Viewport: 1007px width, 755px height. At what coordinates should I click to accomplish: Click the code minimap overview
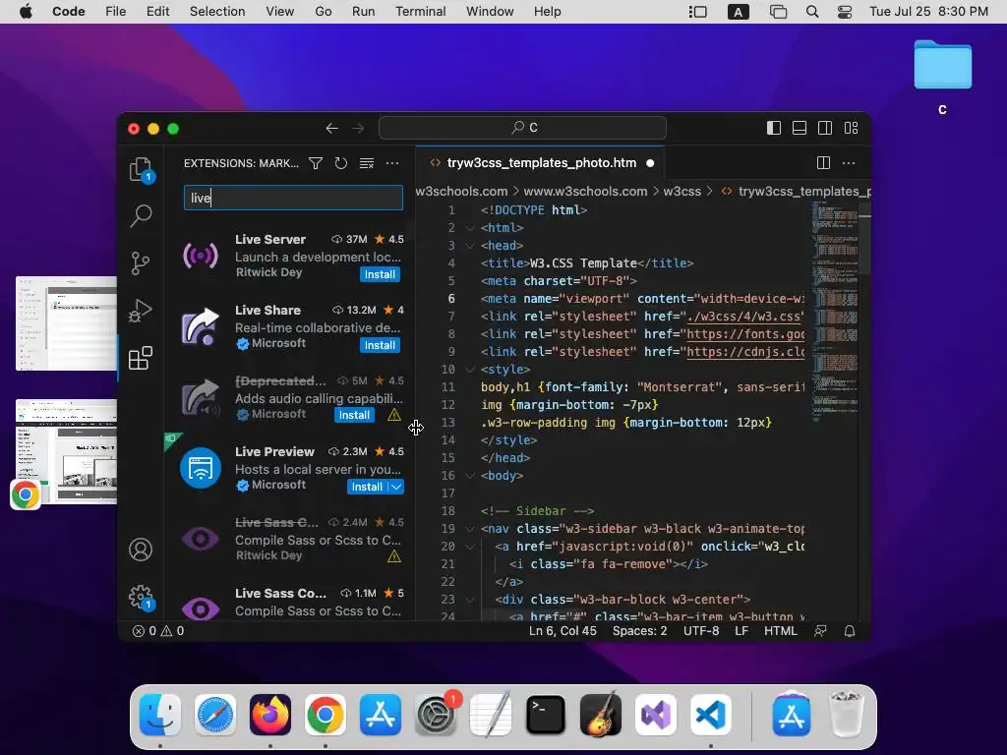tap(835, 312)
